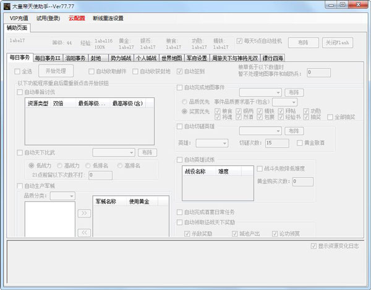Click the 关闭Flash button
This screenshot has height=290, width=371.
338,43
